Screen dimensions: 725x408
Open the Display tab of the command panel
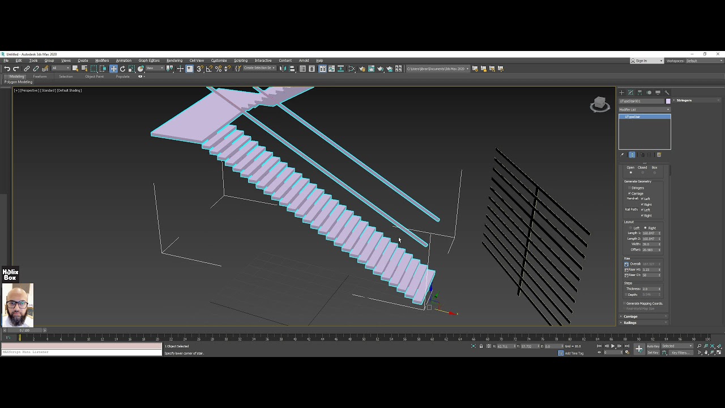[x=658, y=92]
